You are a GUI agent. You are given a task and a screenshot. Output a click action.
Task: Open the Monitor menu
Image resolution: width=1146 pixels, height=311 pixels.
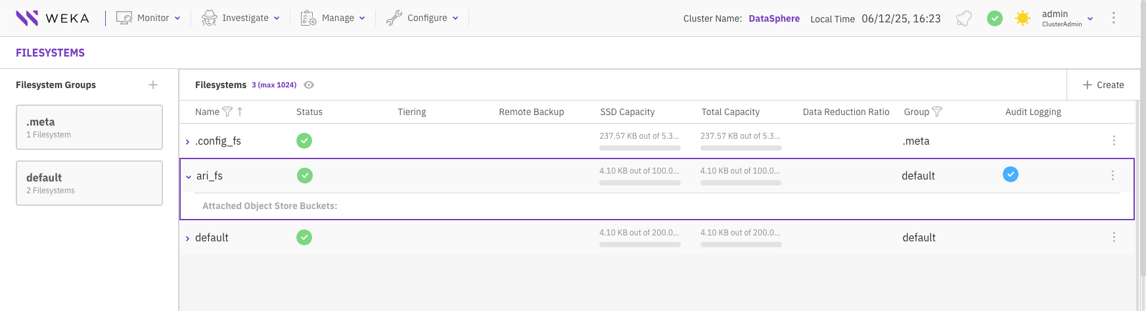tap(149, 18)
